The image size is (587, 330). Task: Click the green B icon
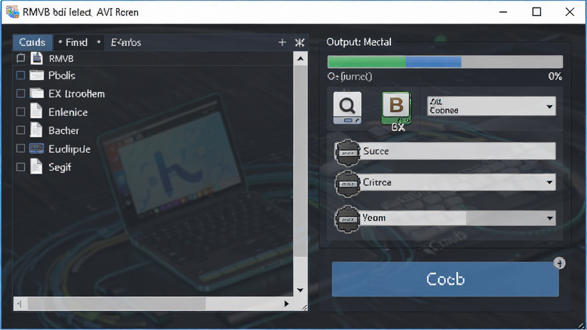[x=397, y=108]
